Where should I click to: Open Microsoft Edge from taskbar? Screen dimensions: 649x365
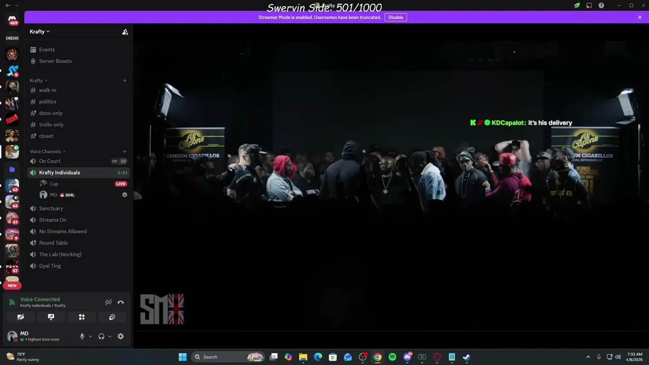(x=318, y=357)
